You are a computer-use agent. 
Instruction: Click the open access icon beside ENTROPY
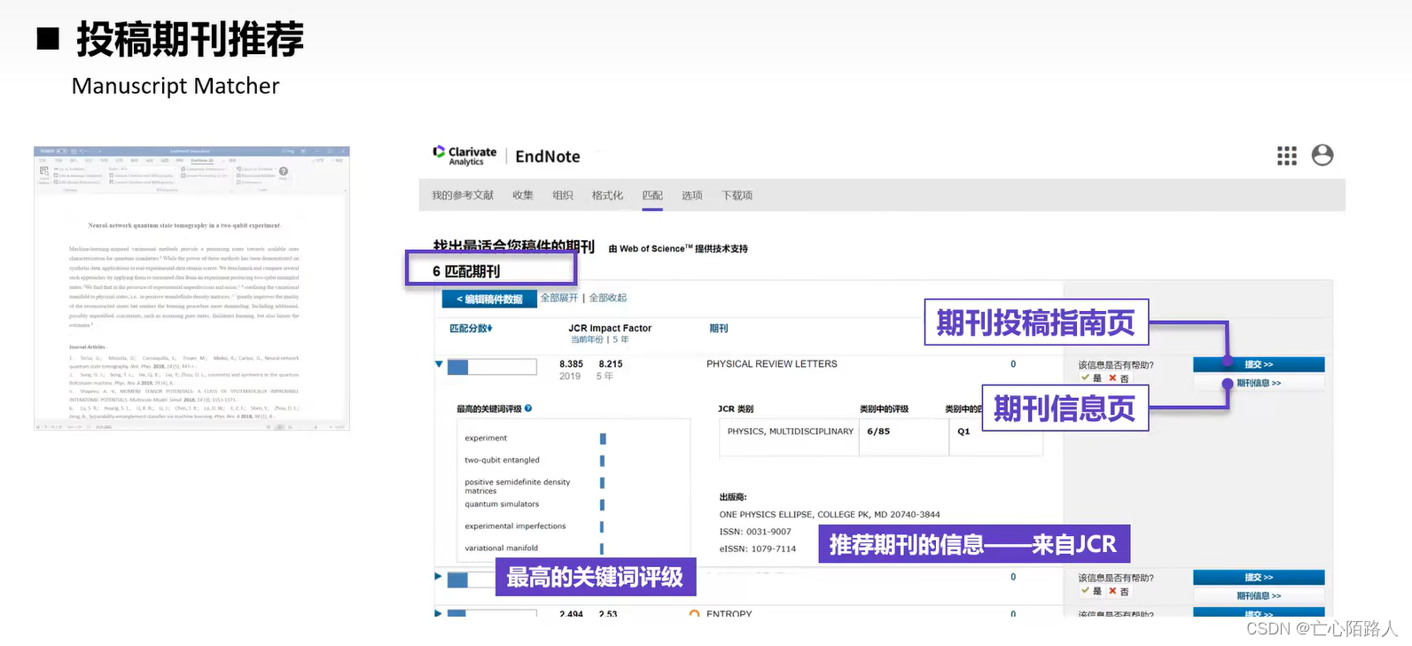[x=694, y=613]
